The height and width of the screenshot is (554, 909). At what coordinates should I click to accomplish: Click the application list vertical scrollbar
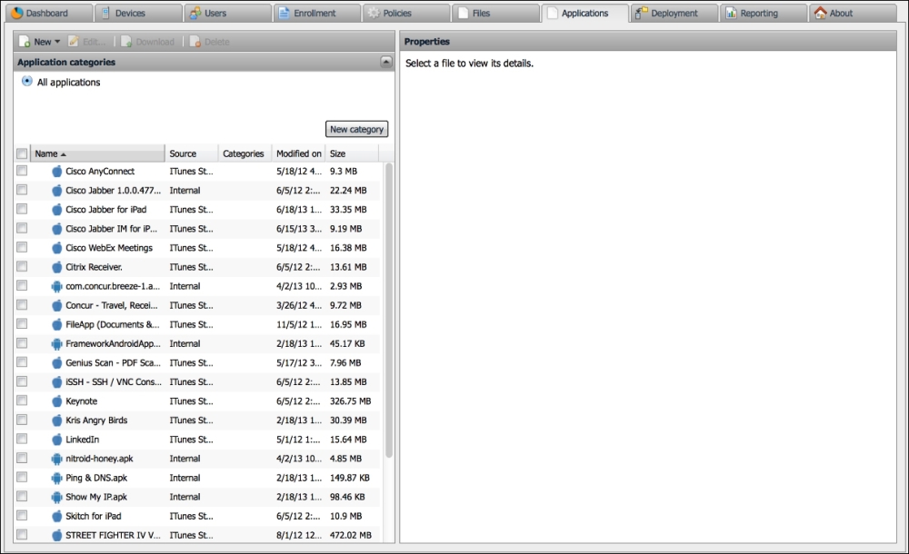388,310
